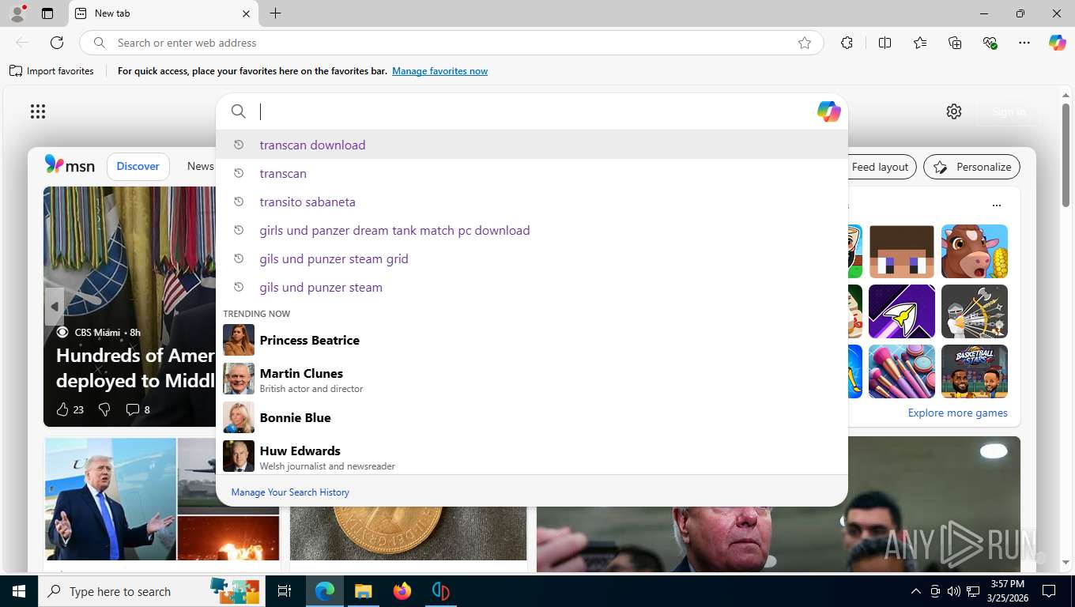Click Manage favorites now link
1075x607 pixels.
(x=439, y=71)
